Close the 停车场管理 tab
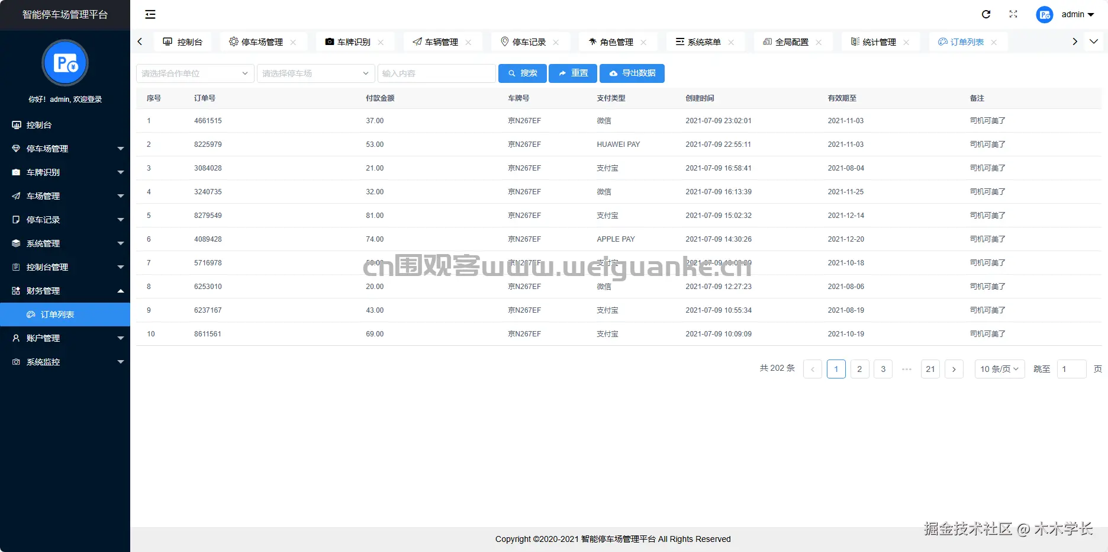Viewport: 1108px width, 552px height. [x=293, y=42]
